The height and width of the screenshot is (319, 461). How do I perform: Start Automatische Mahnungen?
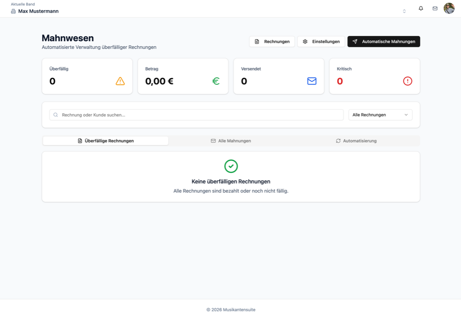click(384, 42)
